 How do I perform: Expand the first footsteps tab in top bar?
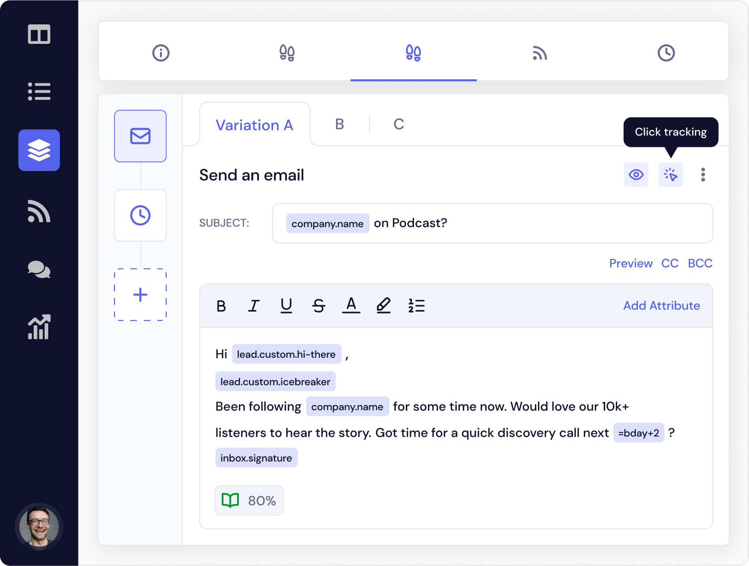point(287,53)
